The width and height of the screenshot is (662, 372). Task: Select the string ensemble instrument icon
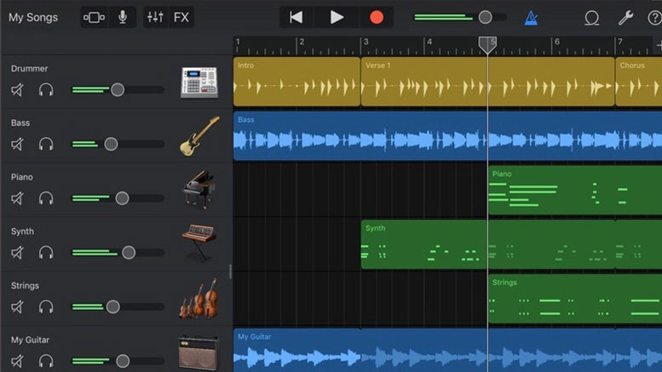[x=199, y=298]
